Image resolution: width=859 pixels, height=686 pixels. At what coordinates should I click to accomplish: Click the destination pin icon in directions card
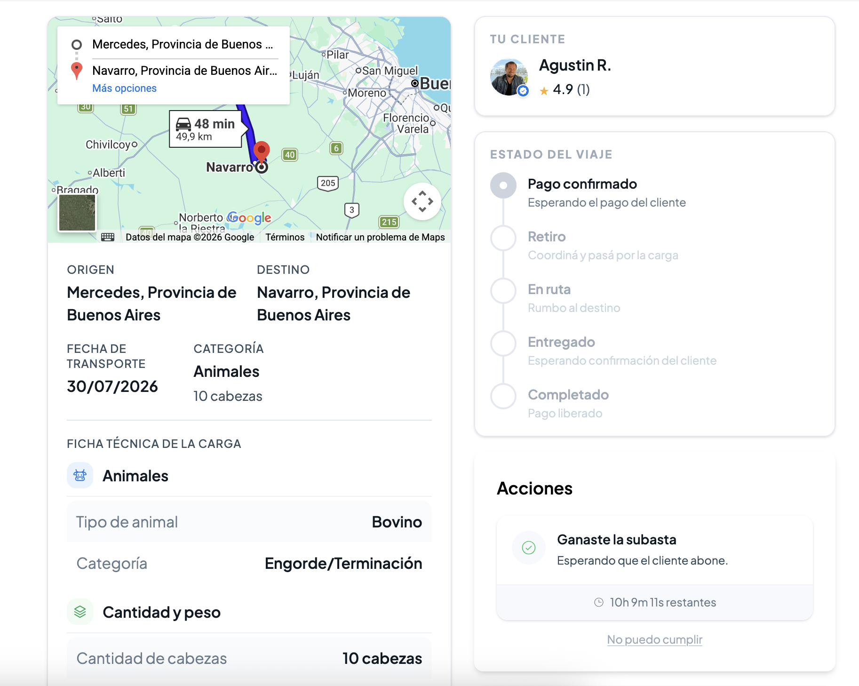click(77, 71)
